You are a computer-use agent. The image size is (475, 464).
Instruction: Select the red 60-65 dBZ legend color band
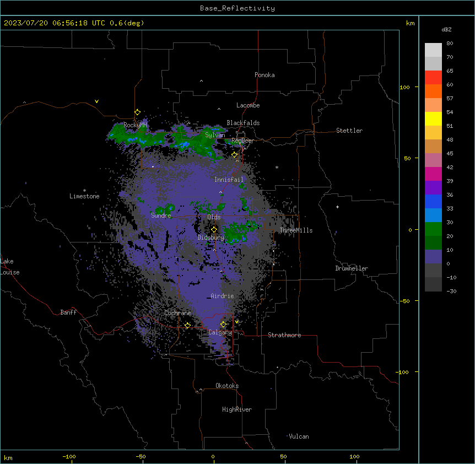pos(433,77)
